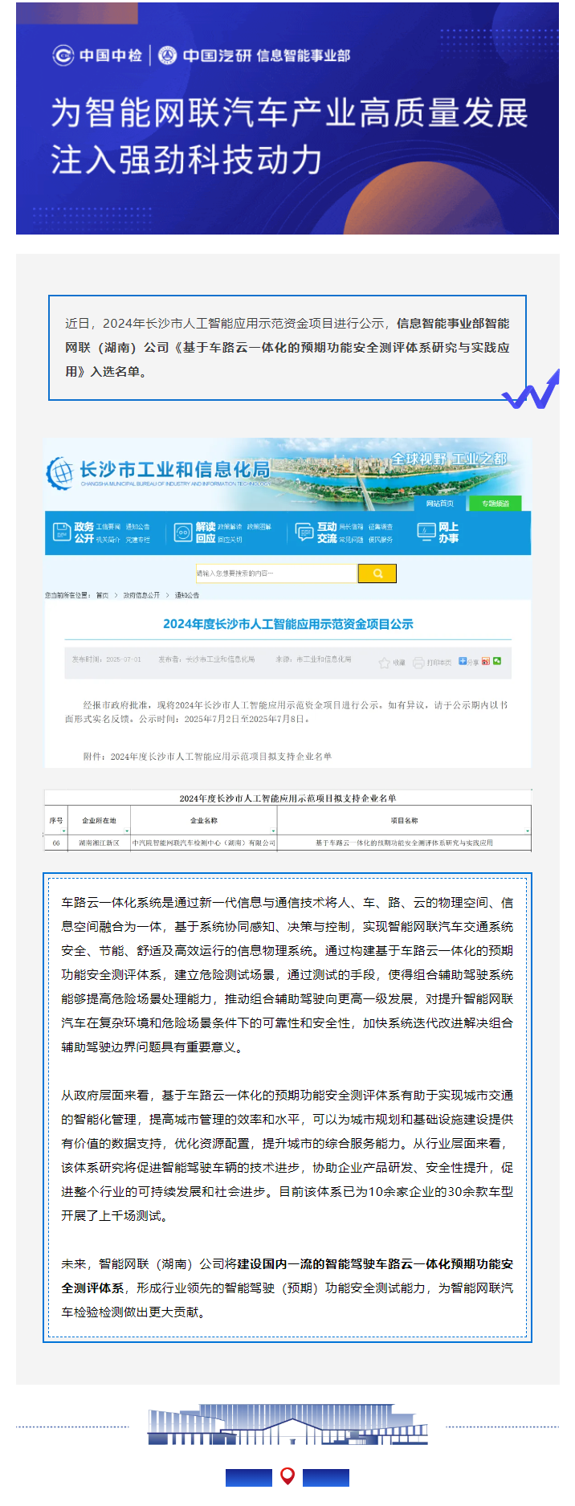This screenshot has height=1506, width=575.
Task: Open the 政策图解 link
Action: [259, 527]
